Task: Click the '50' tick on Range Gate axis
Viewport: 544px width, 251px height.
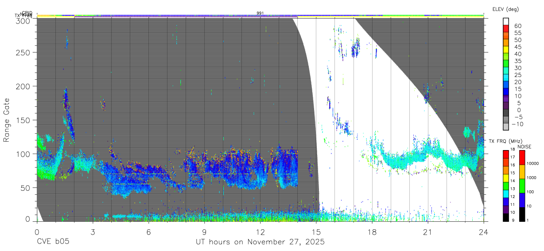Action: coord(26,187)
